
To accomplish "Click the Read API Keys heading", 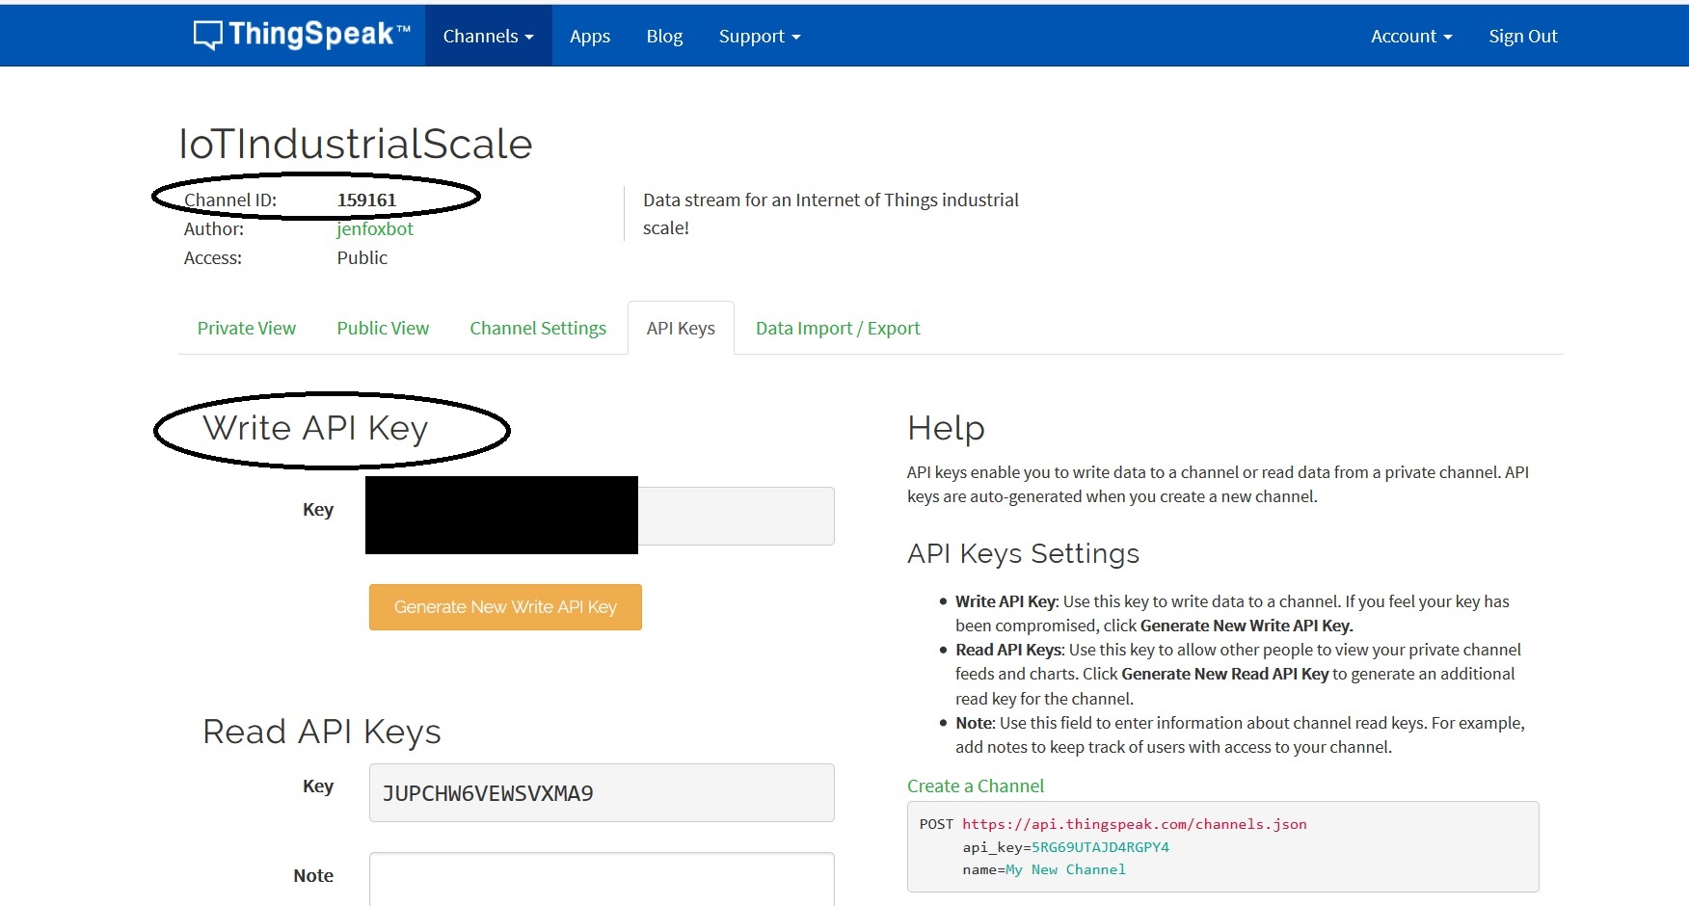I will [x=322, y=732].
